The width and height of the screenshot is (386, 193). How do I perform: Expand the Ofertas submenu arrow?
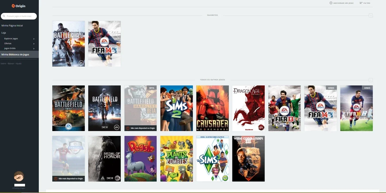click(34, 44)
